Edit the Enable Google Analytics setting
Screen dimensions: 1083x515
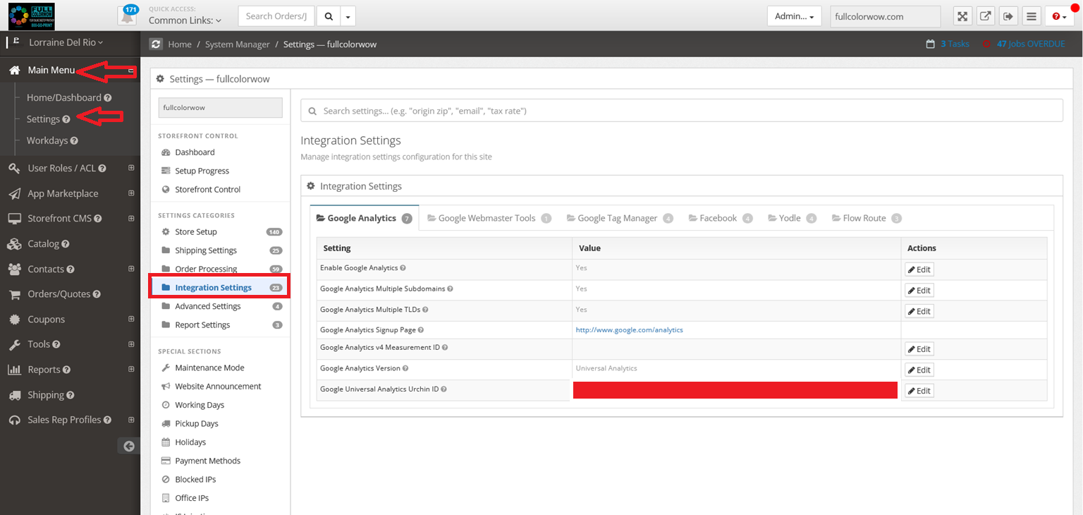pos(919,269)
